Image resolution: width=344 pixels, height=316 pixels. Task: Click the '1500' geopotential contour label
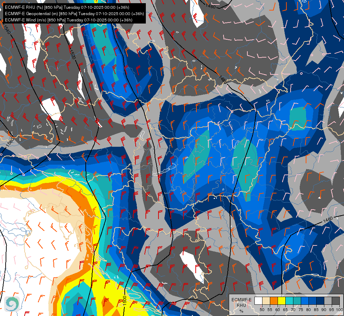124,301
